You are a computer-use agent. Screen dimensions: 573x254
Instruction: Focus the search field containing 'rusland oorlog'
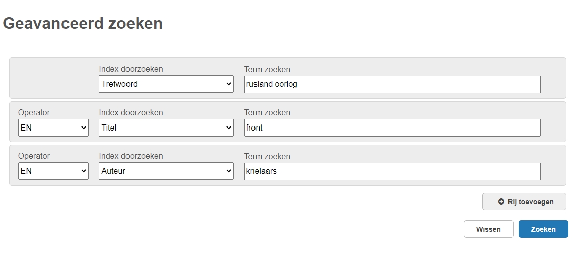392,85
